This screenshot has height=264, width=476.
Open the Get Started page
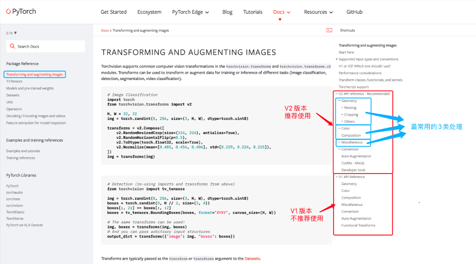pos(114,12)
